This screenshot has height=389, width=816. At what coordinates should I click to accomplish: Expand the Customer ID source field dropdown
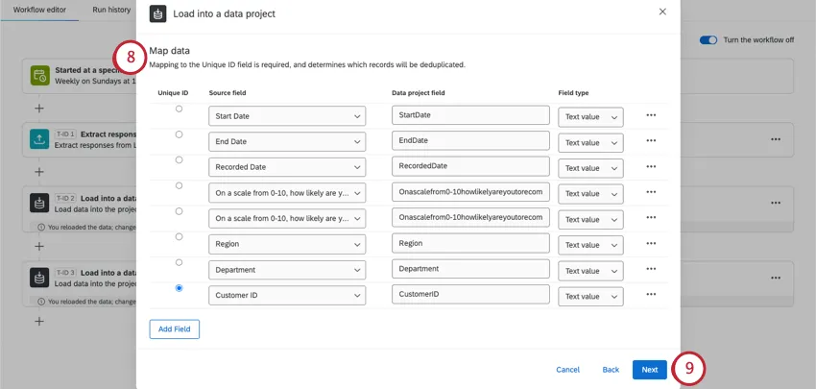click(x=287, y=295)
